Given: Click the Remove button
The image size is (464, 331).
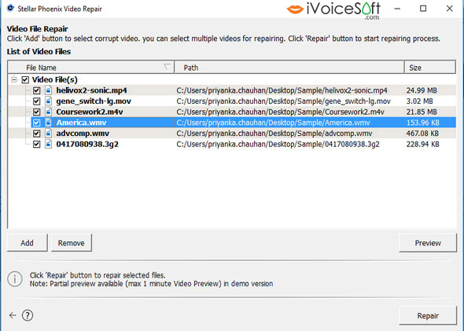Looking at the screenshot, I should pos(72,243).
